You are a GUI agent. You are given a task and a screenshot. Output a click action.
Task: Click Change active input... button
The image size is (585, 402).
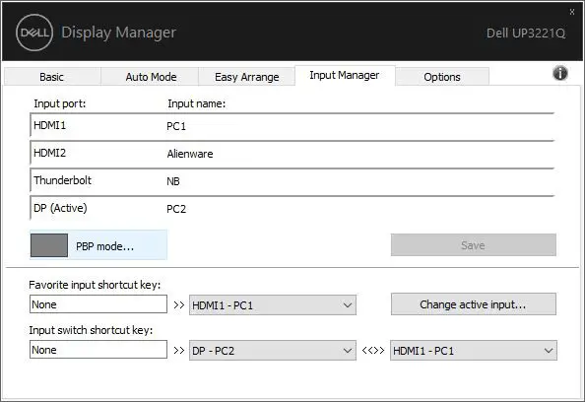point(473,304)
